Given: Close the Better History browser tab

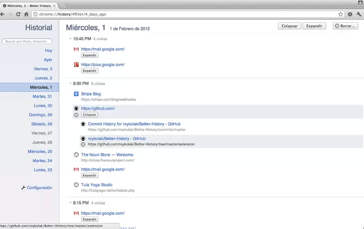Looking at the screenshot, I should point(54,6).
